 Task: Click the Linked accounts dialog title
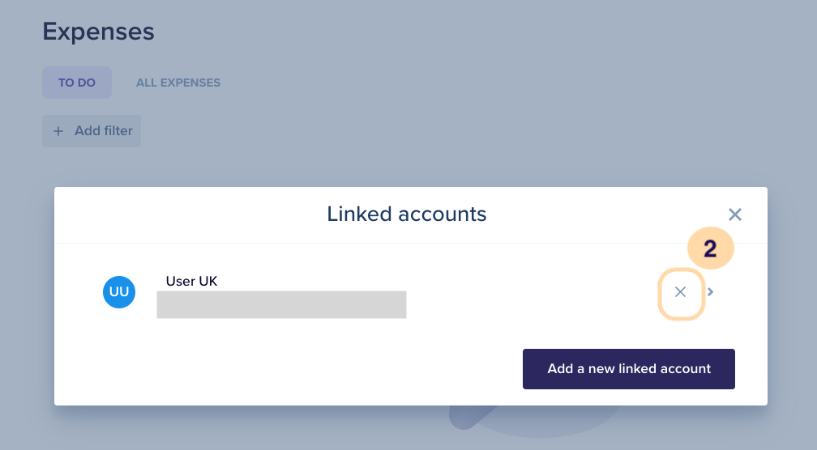406,214
